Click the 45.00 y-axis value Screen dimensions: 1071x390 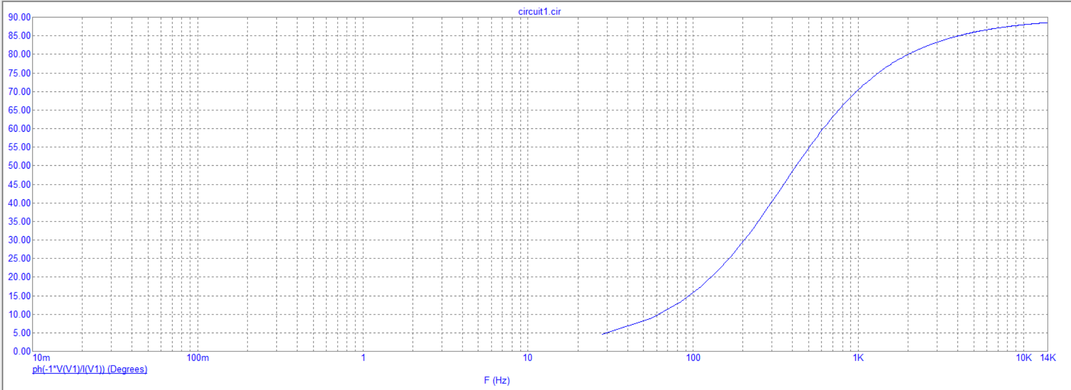pos(19,184)
